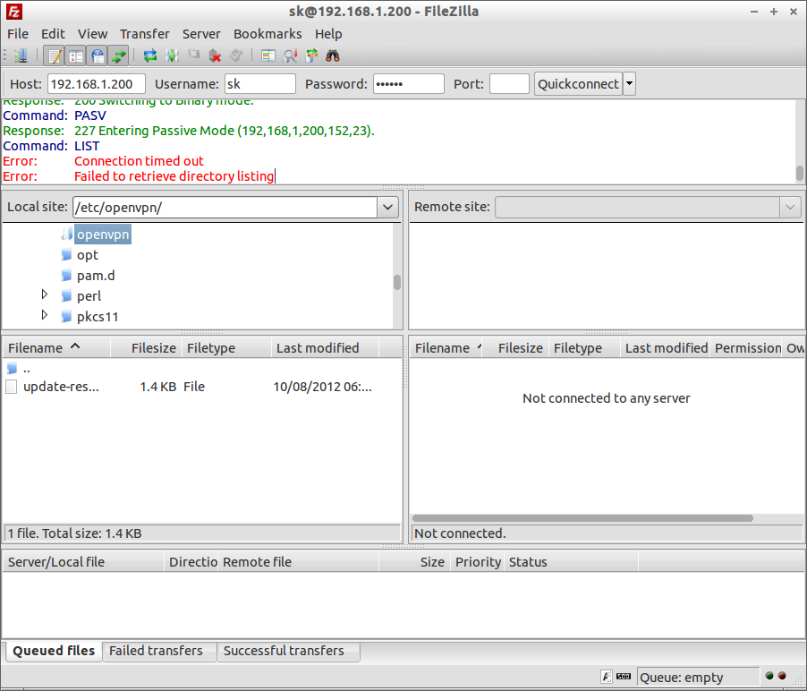
Task: Click the Quickconnect button
Action: 578,84
